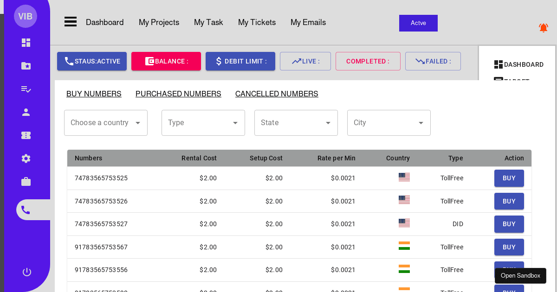Click the STAUS:ACTIVE button
The width and height of the screenshot is (557, 292).
pos(92,61)
